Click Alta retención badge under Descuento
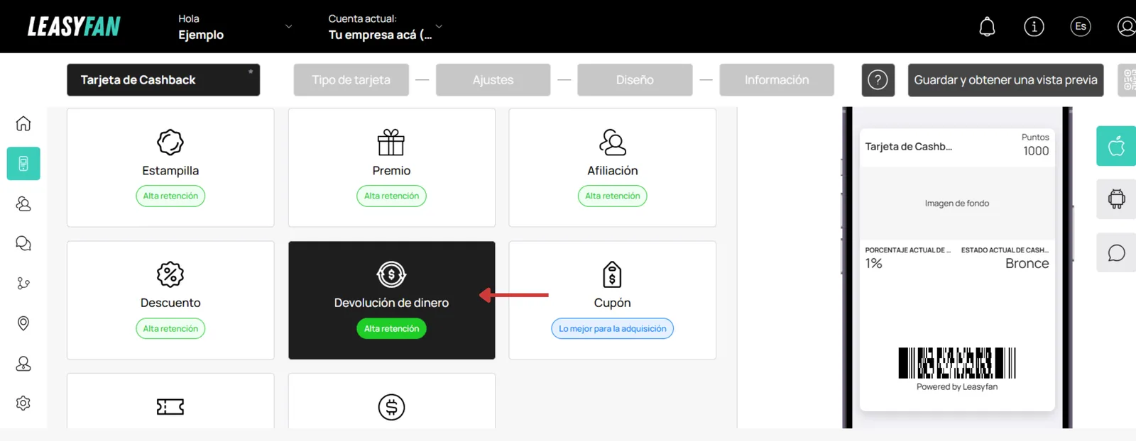The height and width of the screenshot is (441, 1136). point(170,329)
